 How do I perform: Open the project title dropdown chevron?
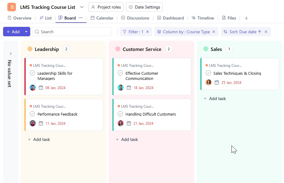click(x=82, y=7)
